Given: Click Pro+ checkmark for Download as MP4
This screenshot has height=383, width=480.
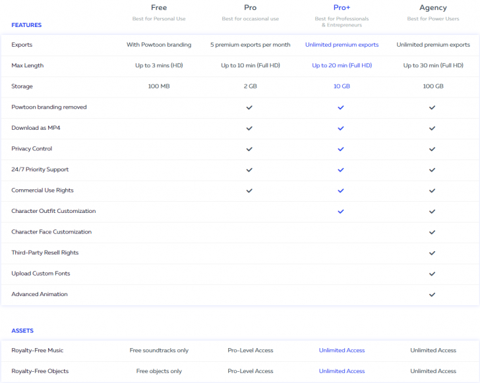Looking at the screenshot, I should click(x=341, y=128).
